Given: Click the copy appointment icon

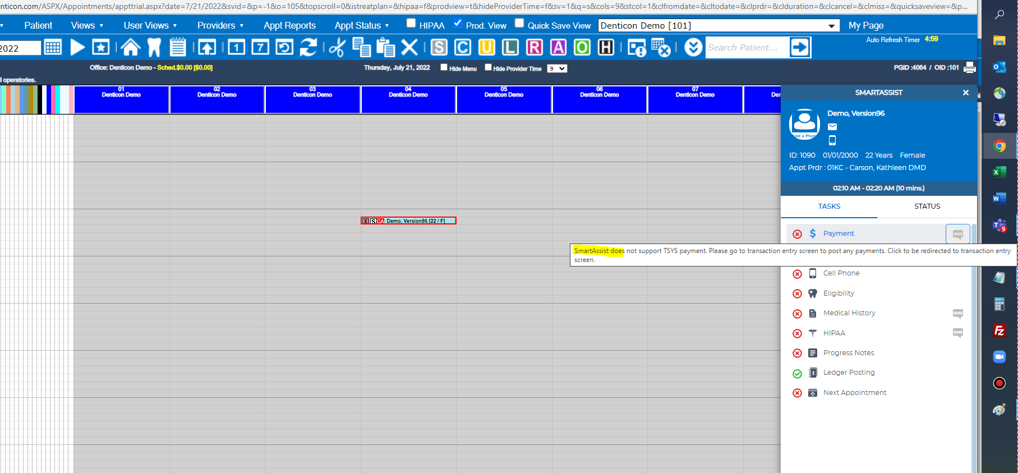Looking at the screenshot, I should [362, 48].
